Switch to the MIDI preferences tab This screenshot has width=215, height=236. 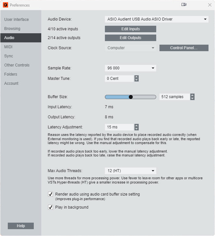pyautogui.click(x=8, y=47)
